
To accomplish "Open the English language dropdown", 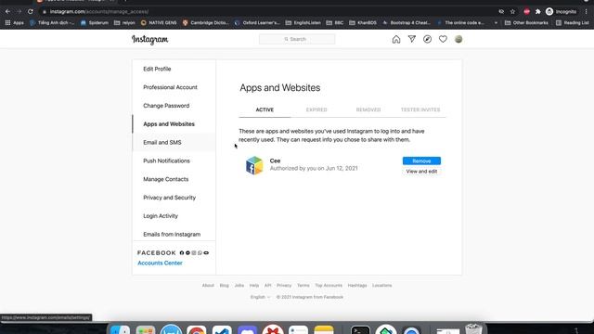I will click(260, 297).
